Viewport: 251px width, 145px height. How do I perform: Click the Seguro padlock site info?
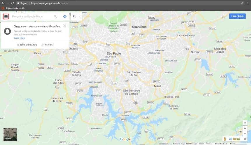22,3
